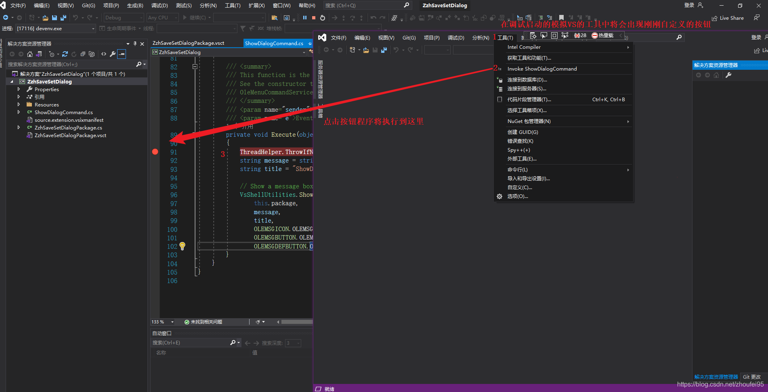This screenshot has width=768, height=392.
Task: Click the Home icon in Solution Explorer toolbar
Action: coord(30,54)
